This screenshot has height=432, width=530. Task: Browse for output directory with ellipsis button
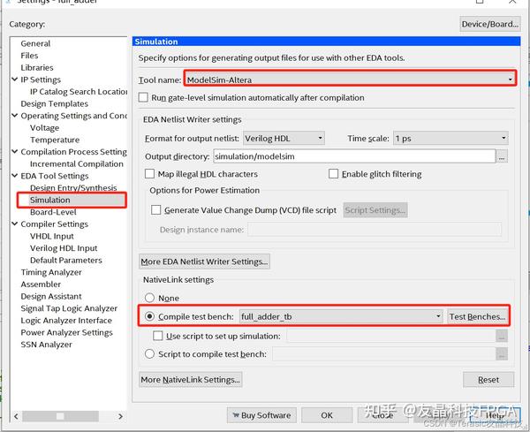pos(502,156)
